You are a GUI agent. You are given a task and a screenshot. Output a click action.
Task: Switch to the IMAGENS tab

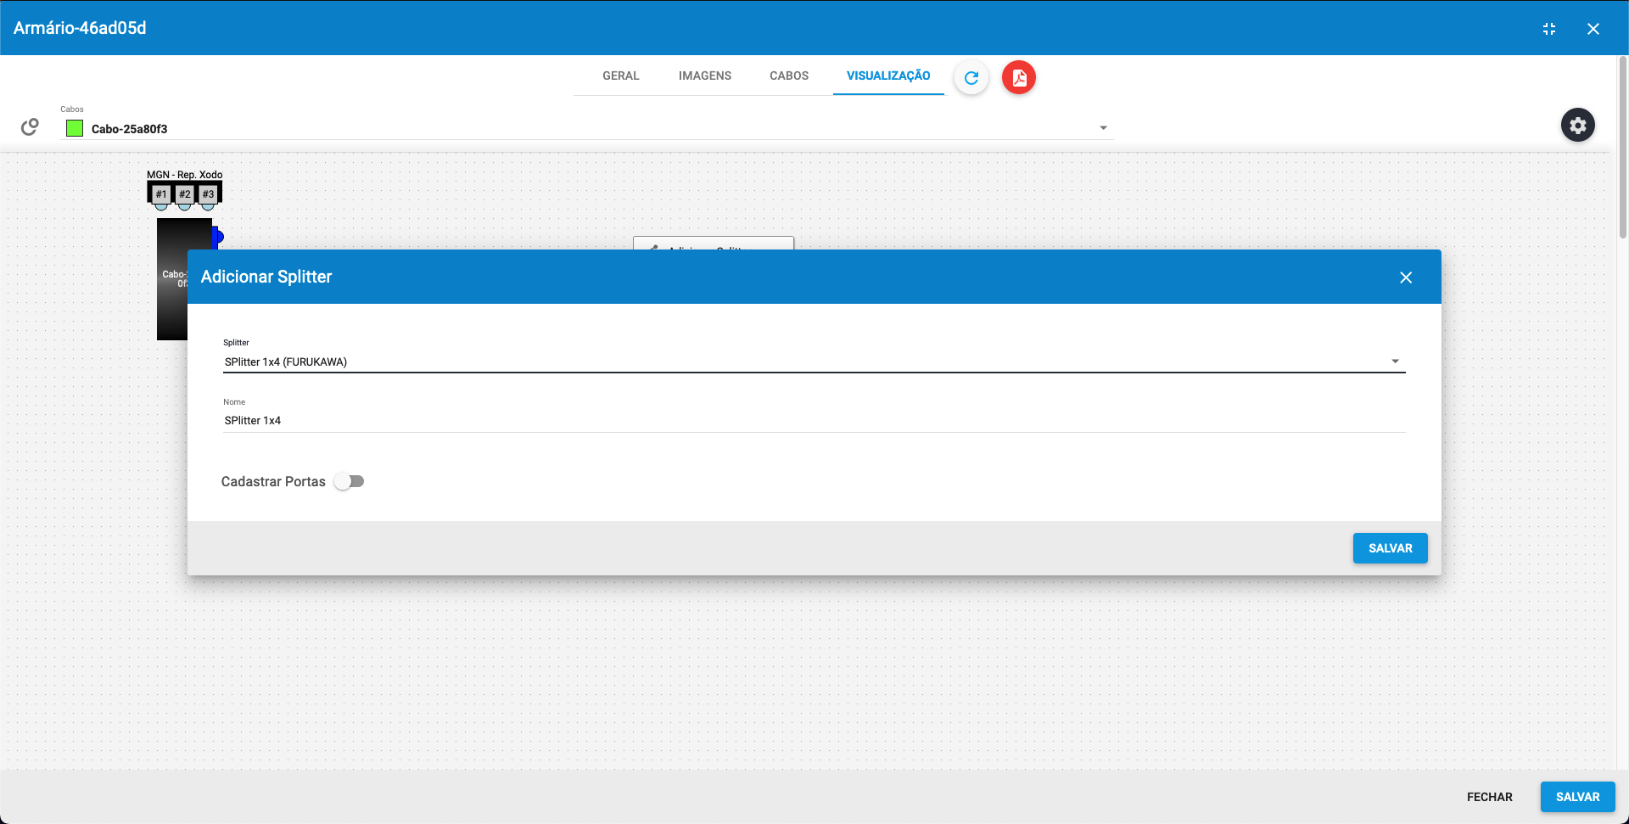[704, 76]
